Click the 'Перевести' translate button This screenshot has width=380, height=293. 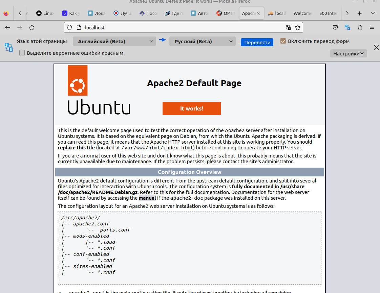tap(257, 42)
